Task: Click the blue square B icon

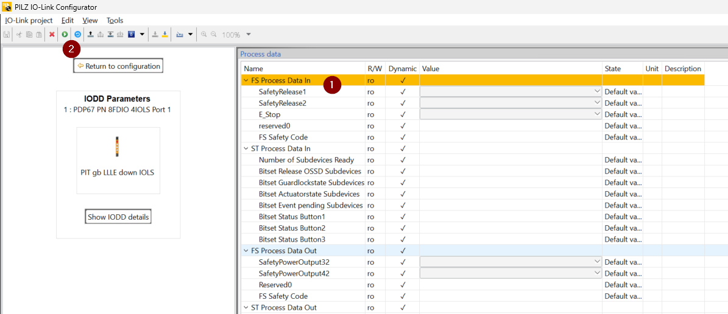Action: tap(132, 34)
